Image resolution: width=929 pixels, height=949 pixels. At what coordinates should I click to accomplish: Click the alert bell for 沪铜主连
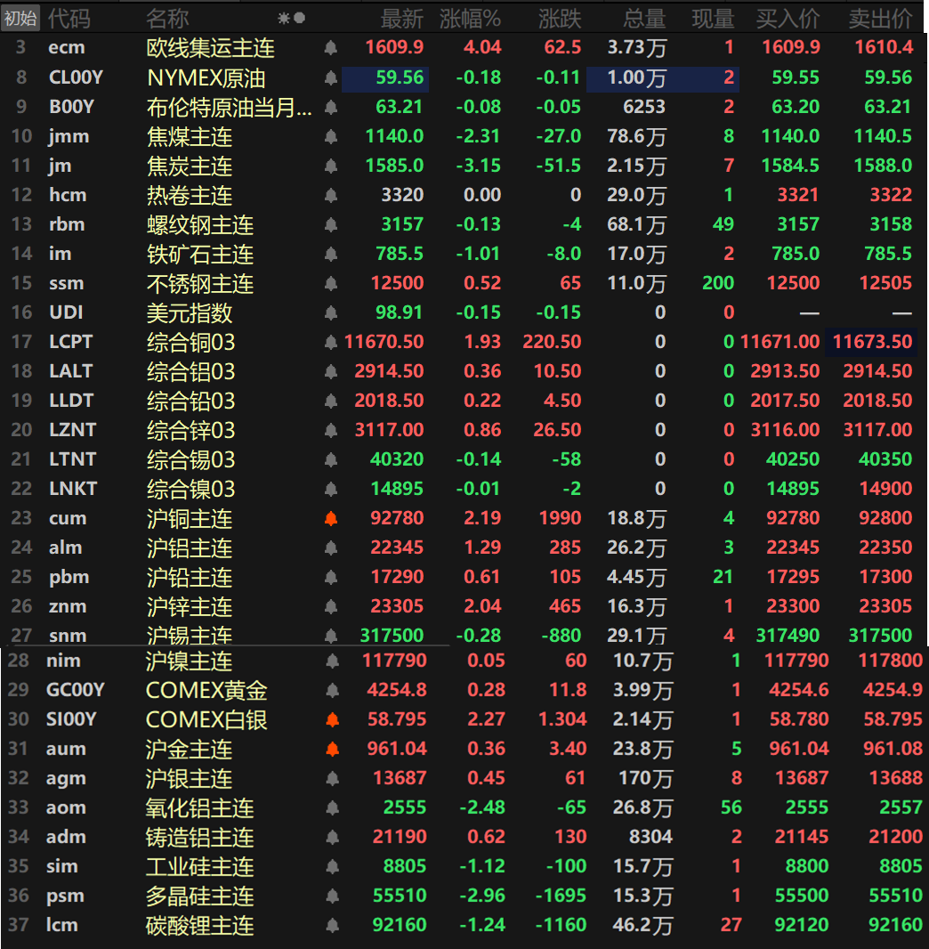tap(331, 518)
